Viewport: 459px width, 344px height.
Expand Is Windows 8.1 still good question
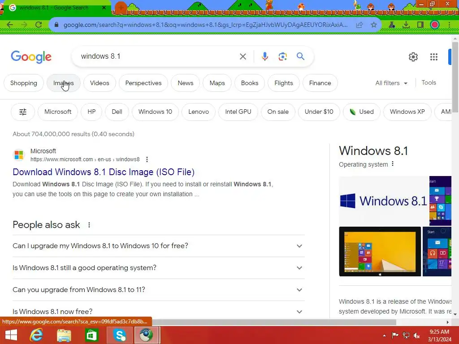tap(159, 268)
